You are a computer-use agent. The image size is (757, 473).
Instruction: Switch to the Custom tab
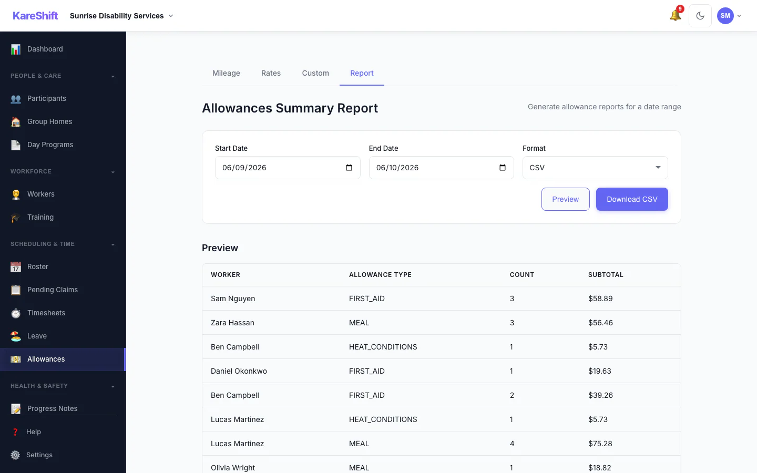coord(315,73)
